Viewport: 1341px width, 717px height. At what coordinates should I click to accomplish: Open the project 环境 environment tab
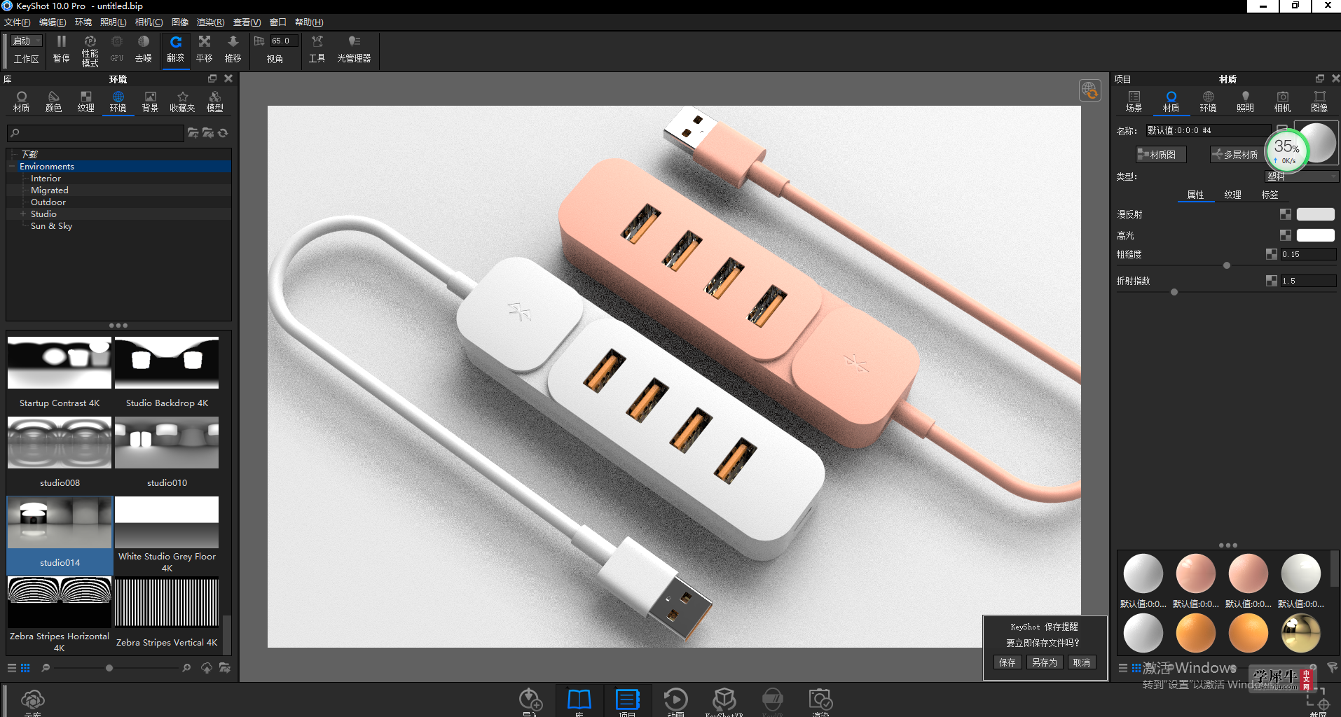click(1208, 102)
